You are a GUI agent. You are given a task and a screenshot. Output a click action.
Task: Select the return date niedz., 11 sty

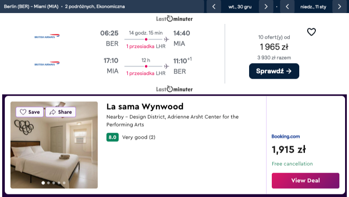point(313,7)
